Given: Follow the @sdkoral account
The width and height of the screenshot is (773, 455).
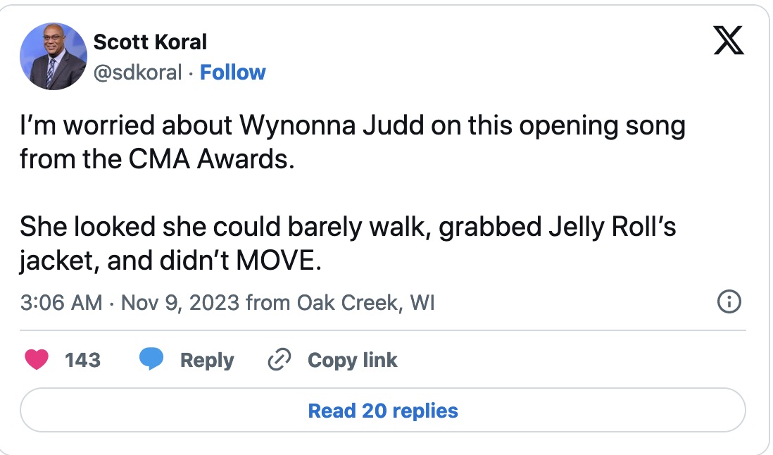Looking at the screenshot, I should point(232,73).
